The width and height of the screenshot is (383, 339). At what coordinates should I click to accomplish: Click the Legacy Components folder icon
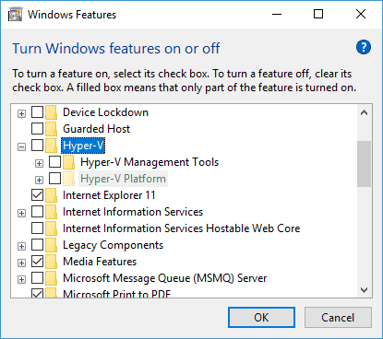51,245
